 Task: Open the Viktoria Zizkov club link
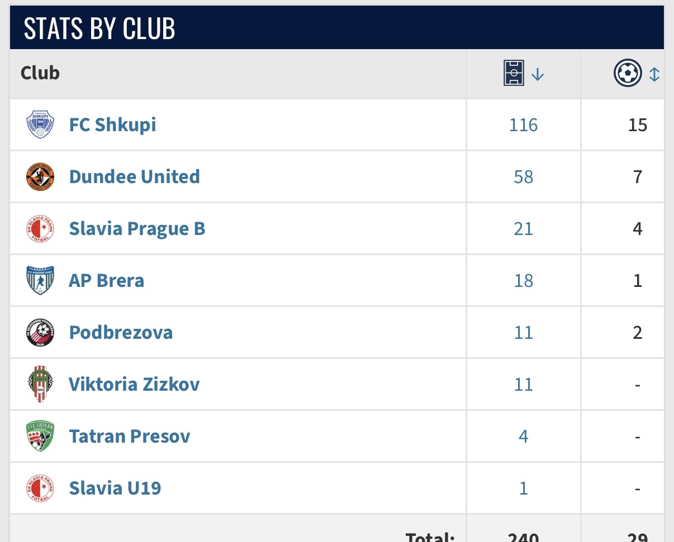pos(134,384)
